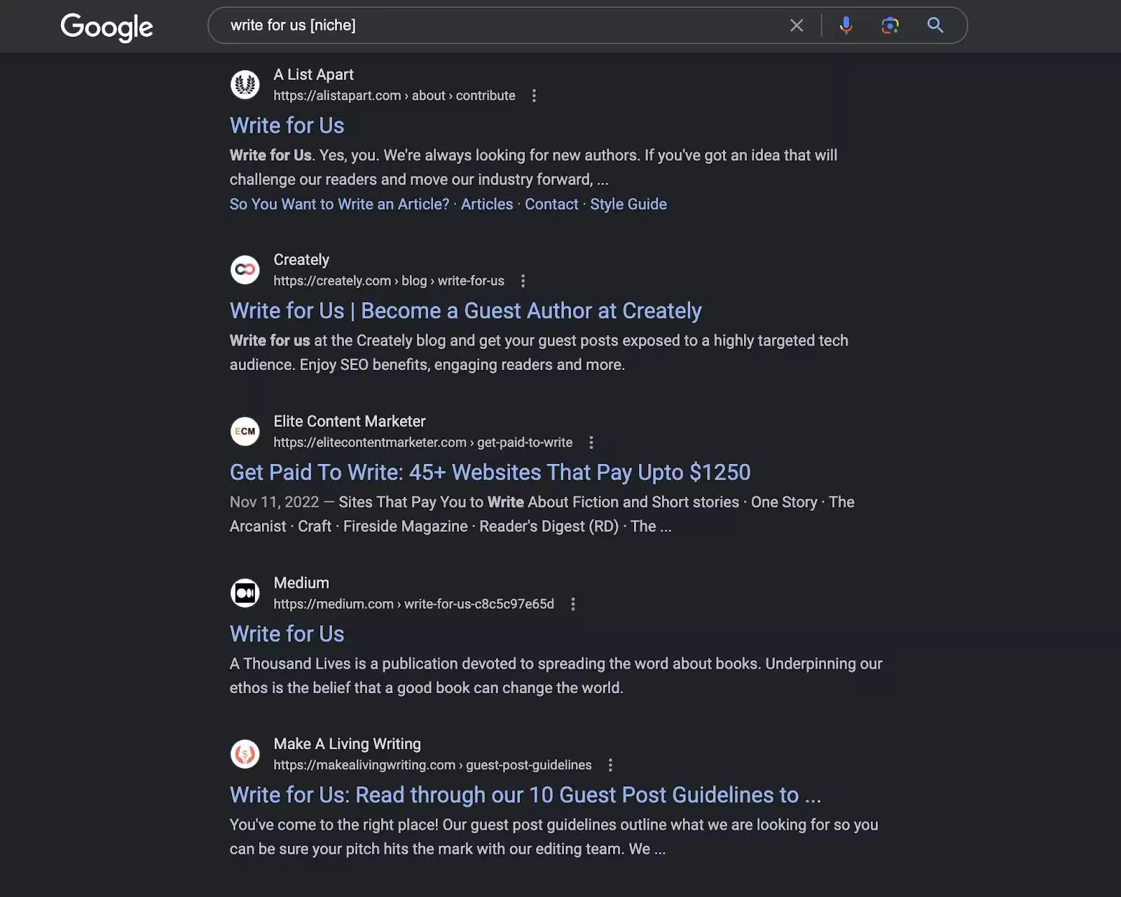This screenshot has height=897, width=1121.
Task: Open the three-dot menu for the makealivingwriting.com result
Action: [x=610, y=765]
